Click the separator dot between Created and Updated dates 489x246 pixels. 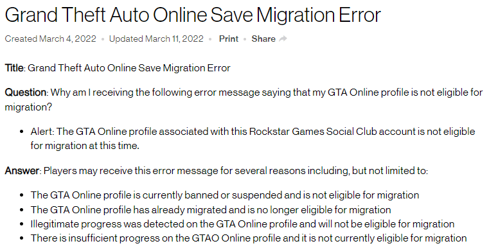tap(103, 39)
